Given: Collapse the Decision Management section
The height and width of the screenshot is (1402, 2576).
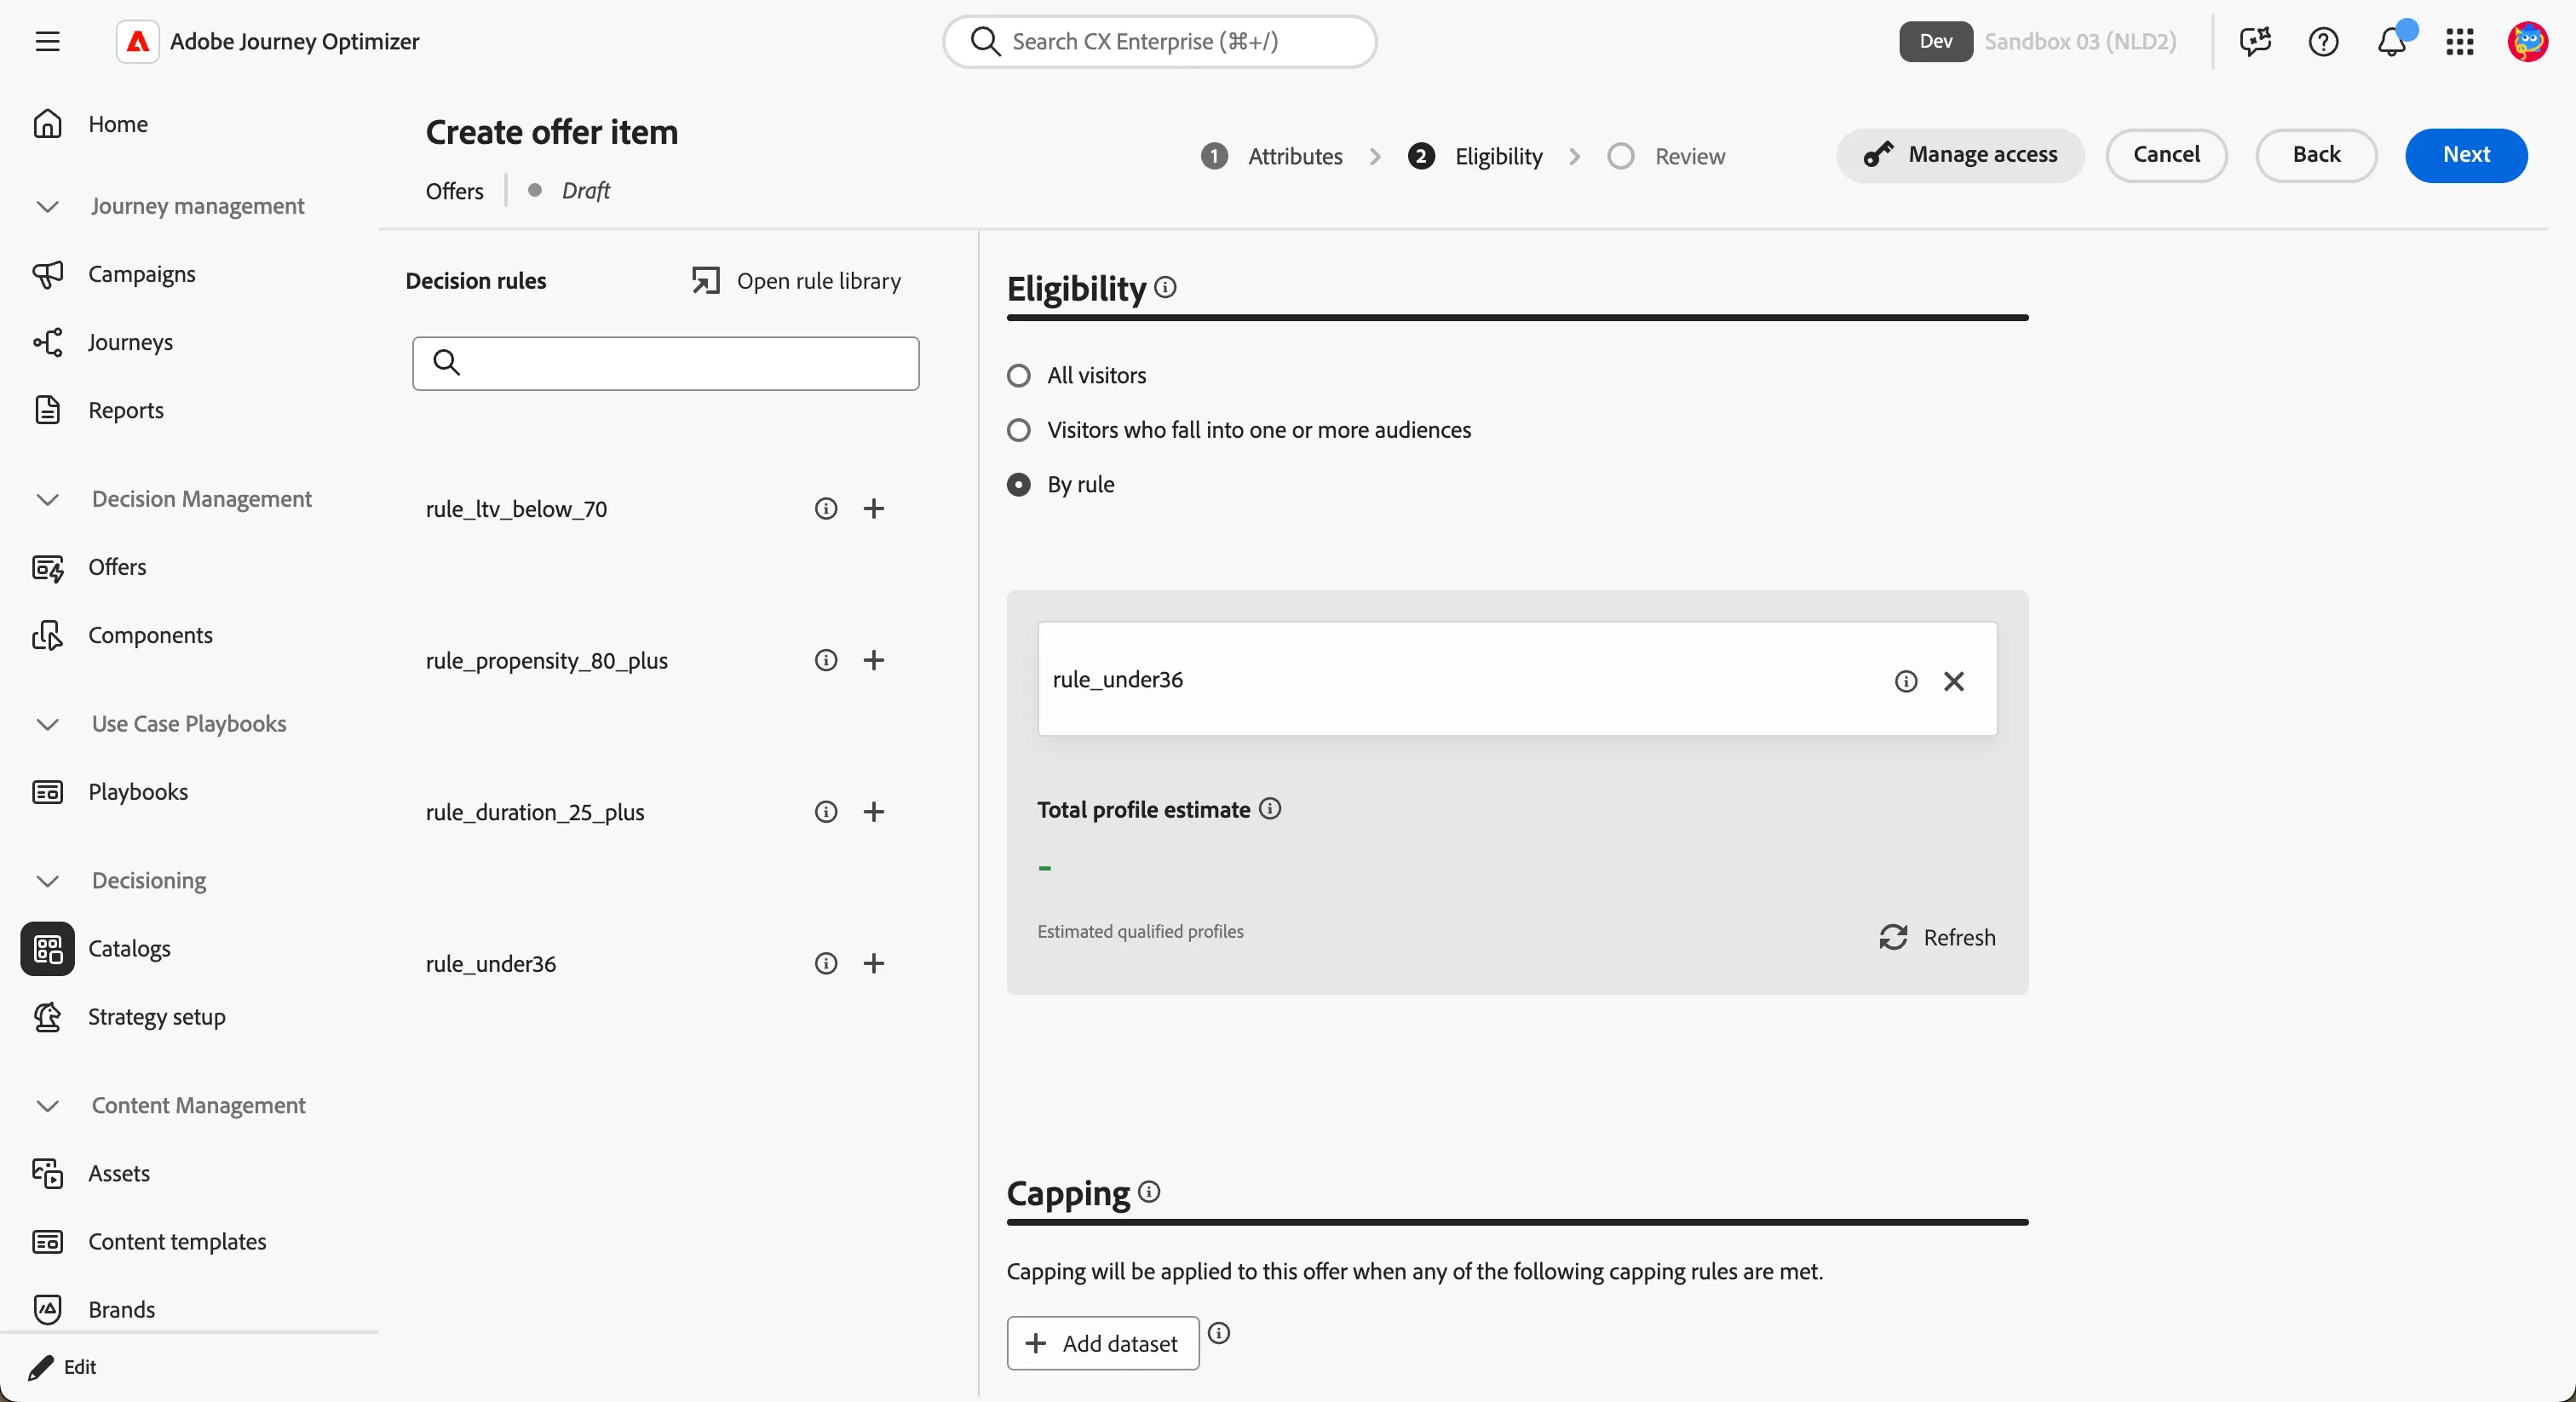Looking at the screenshot, I should click(47, 499).
